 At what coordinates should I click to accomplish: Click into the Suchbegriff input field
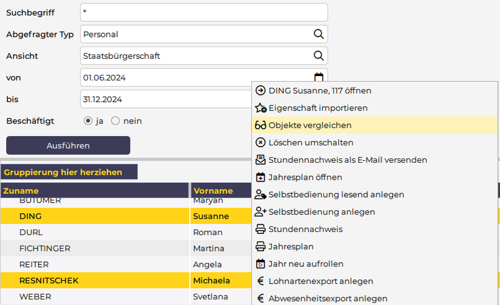pyautogui.click(x=204, y=12)
